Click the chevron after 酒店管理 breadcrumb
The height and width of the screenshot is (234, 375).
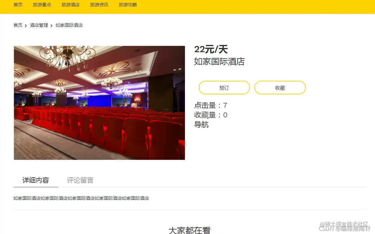point(52,26)
